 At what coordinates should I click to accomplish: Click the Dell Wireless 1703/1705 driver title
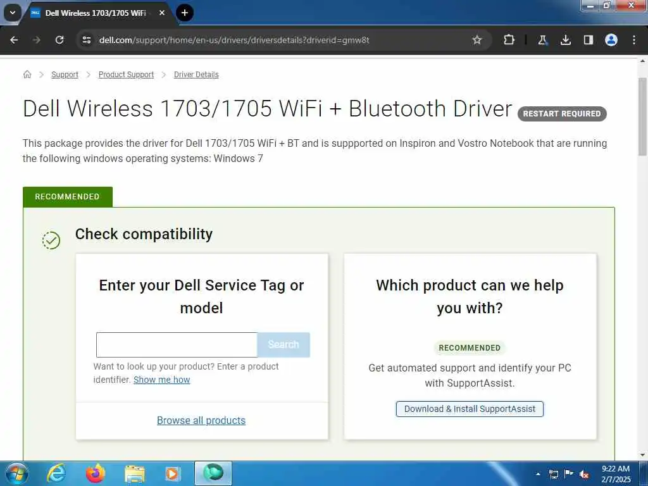(x=268, y=109)
